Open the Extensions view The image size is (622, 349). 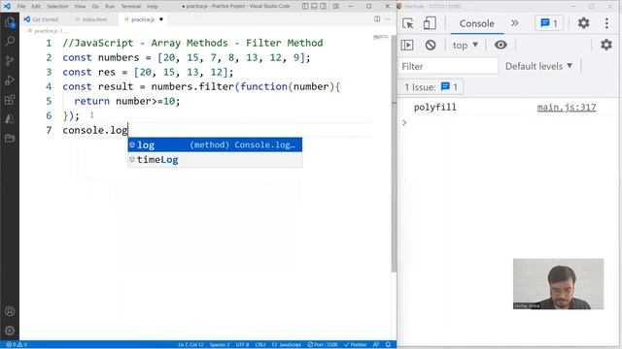(x=10, y=100)
